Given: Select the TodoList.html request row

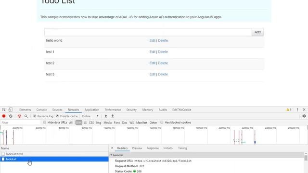Looking at the screenshot, I should pyautogui.click(x=54, y=154).
